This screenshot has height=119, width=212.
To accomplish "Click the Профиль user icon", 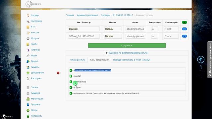I will tap(28, 105).
